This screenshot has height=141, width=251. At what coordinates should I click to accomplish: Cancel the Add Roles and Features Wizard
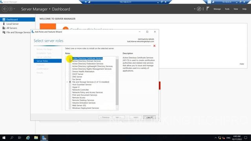[149, 117]
